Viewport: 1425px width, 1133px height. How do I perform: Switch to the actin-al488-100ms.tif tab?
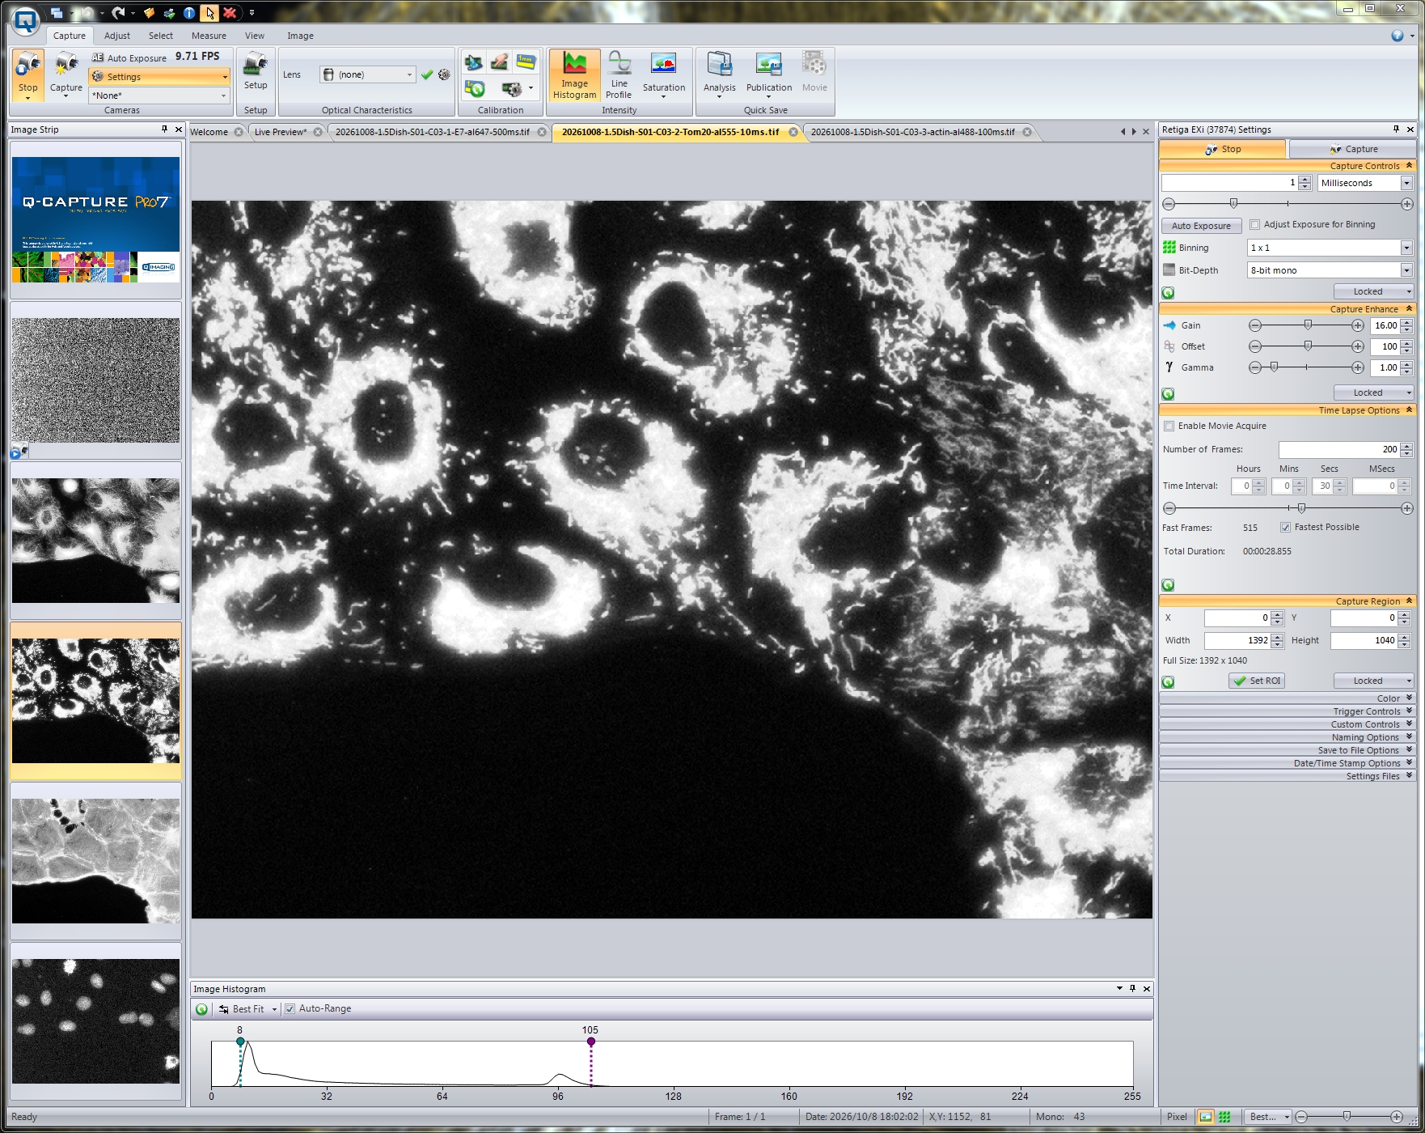912,132
